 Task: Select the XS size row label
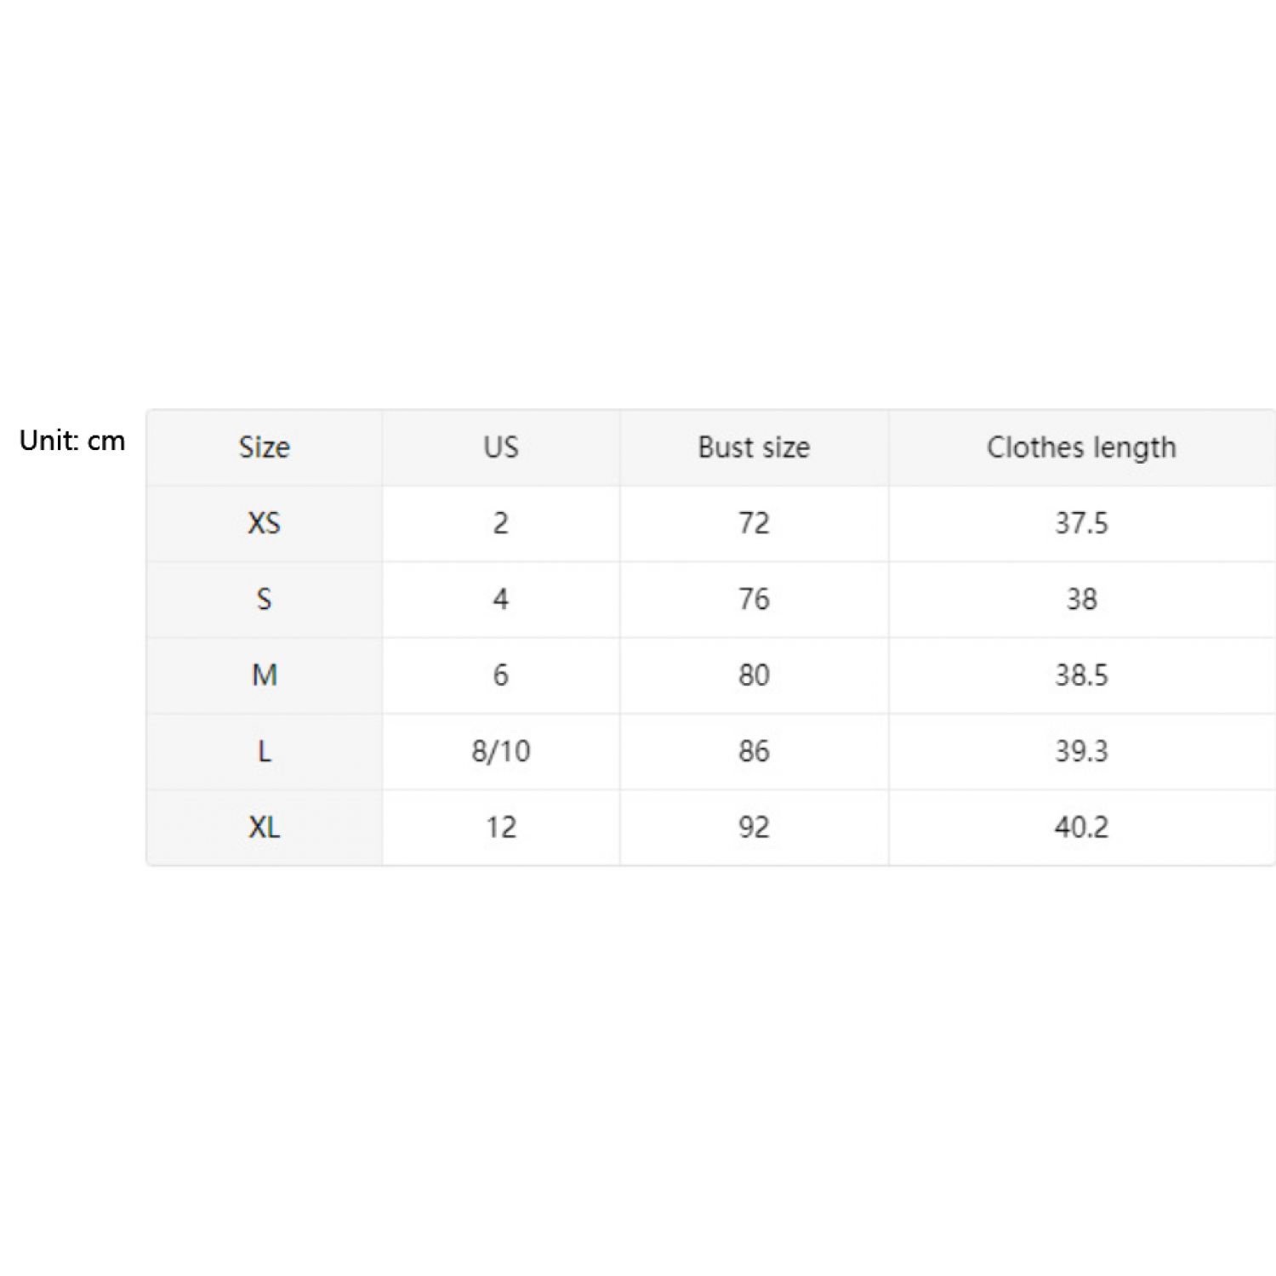pos(265,523)
